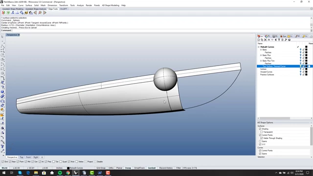
Task: Collapse the Rebuilt Curves layer tree
Action: [x=259, y=47]
